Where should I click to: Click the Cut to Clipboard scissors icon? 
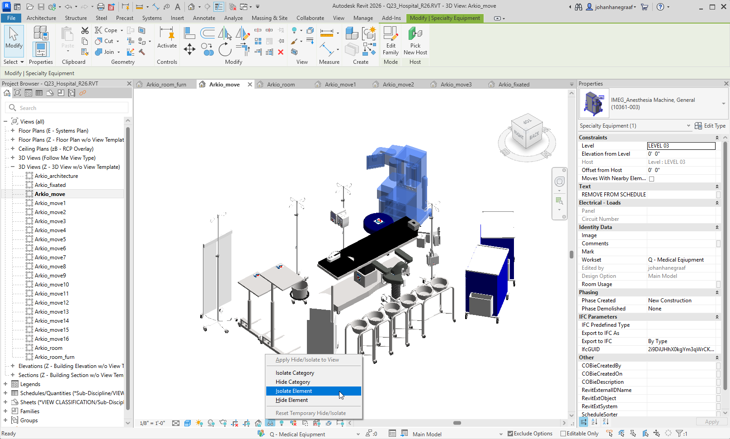click(85, 30)
